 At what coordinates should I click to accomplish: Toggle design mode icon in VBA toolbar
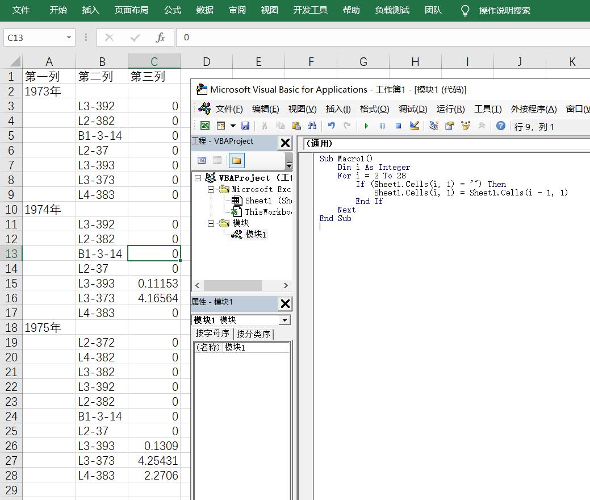point(414,126)
